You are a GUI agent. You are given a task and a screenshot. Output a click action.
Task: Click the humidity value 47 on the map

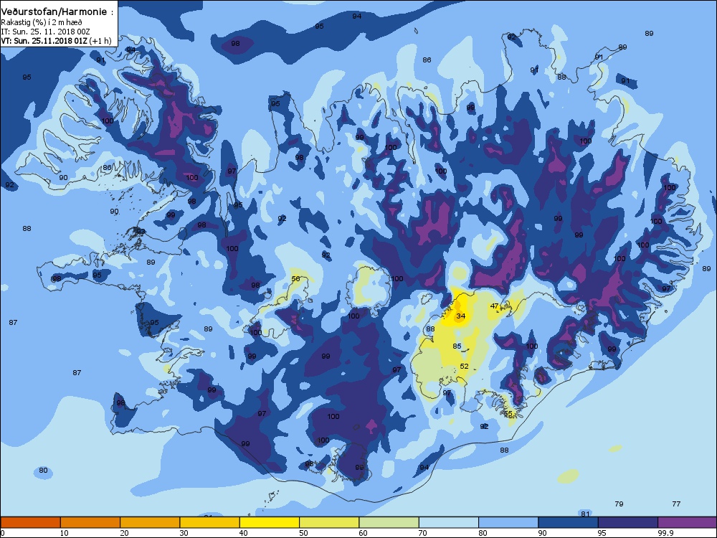(494, 306)
